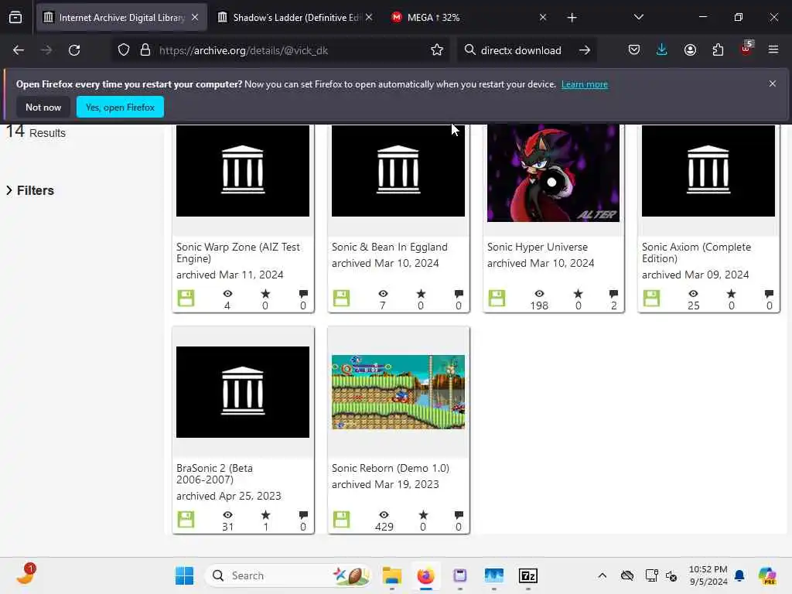Open Sonic & Bean In Eggland title
The image size is (792, 594).
click(390, 247)
